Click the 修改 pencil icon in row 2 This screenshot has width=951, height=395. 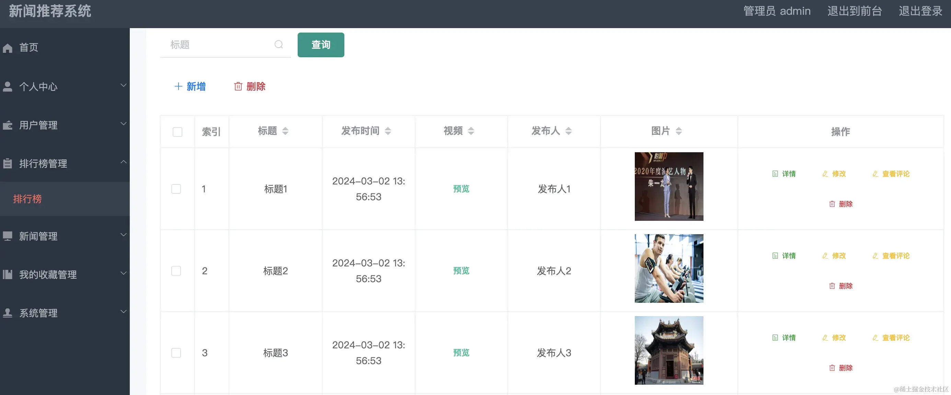(825, 255)
